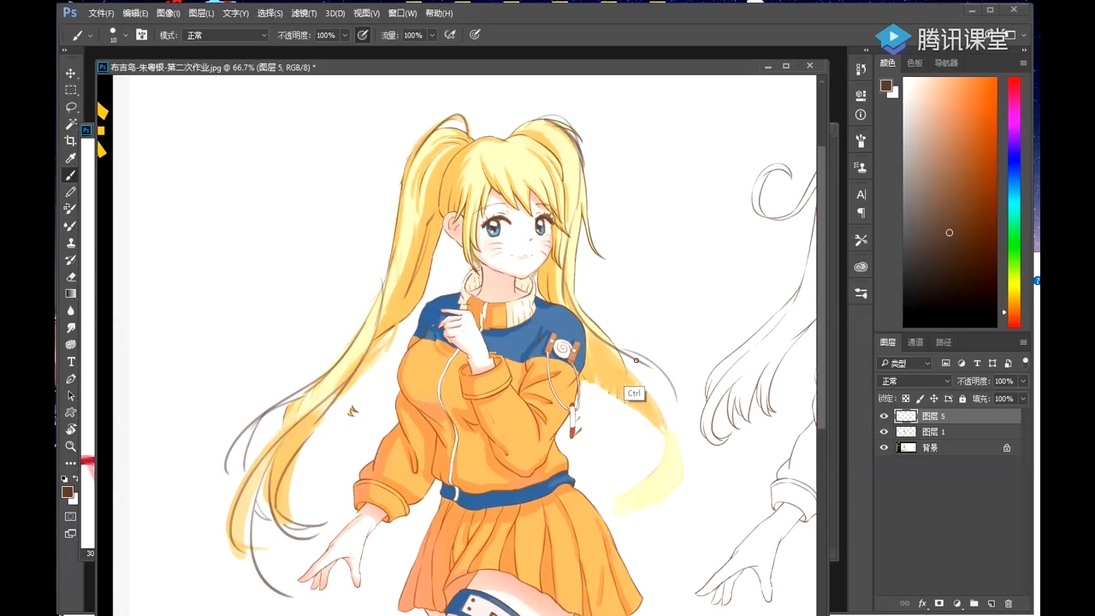Select the Zoom magnifier tool
Screen dimensions: 1095x616
point(71,447)
